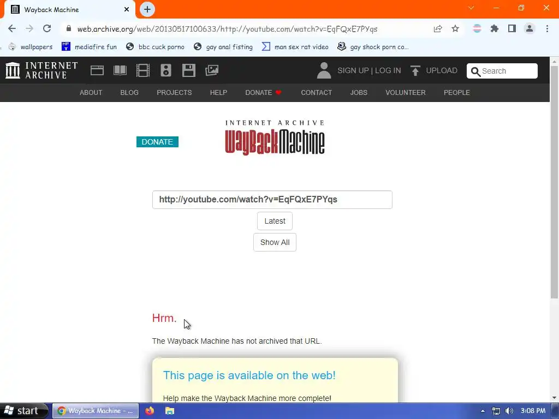The image size is (559, 419).
Task: Open the Images icon
Action: click(212, 70)
